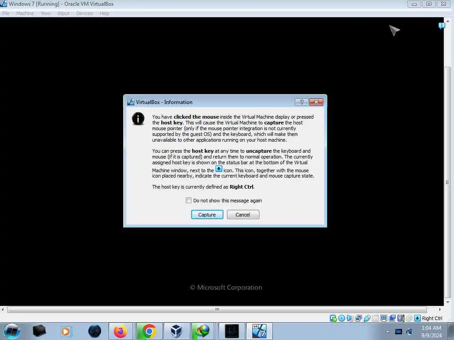Click the horizontal scrollbar left arrow
This screenshot has width=454, height=340.
pos(3,309)
